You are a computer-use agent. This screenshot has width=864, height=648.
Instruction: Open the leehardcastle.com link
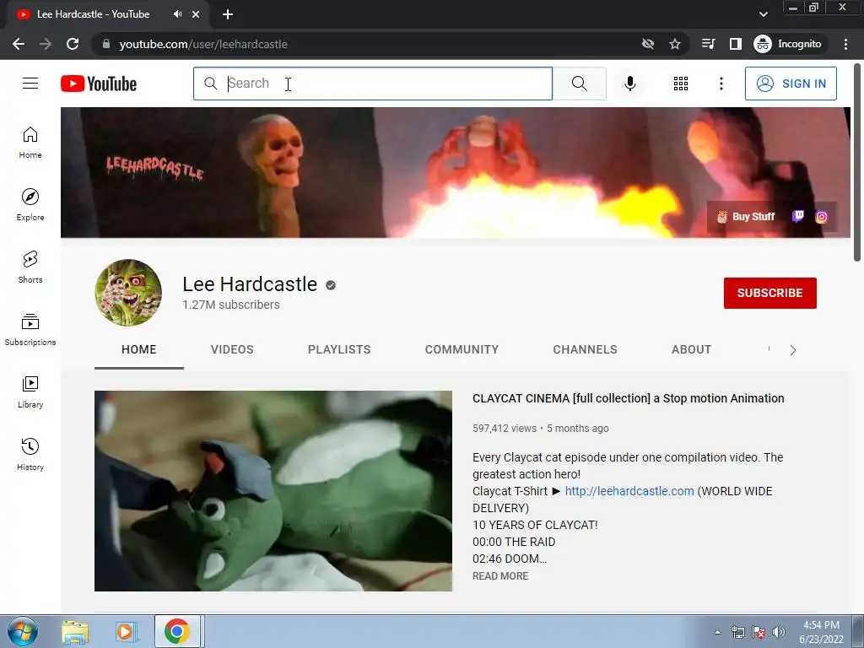[x=629, y=491]
